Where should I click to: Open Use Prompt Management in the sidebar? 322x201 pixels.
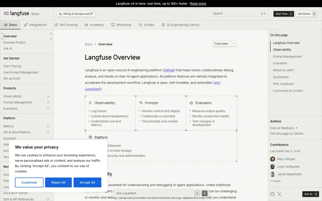[21, 72]
